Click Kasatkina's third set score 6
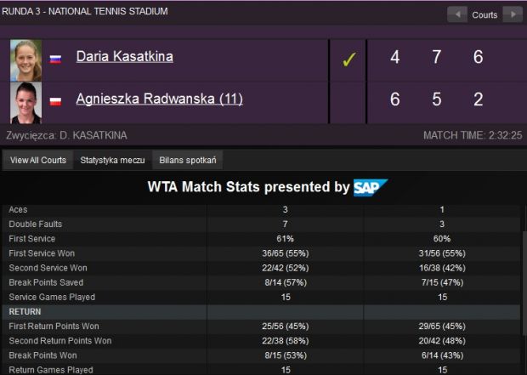The width and height of the screenshot is (527, 375). (x=479, y=57)
